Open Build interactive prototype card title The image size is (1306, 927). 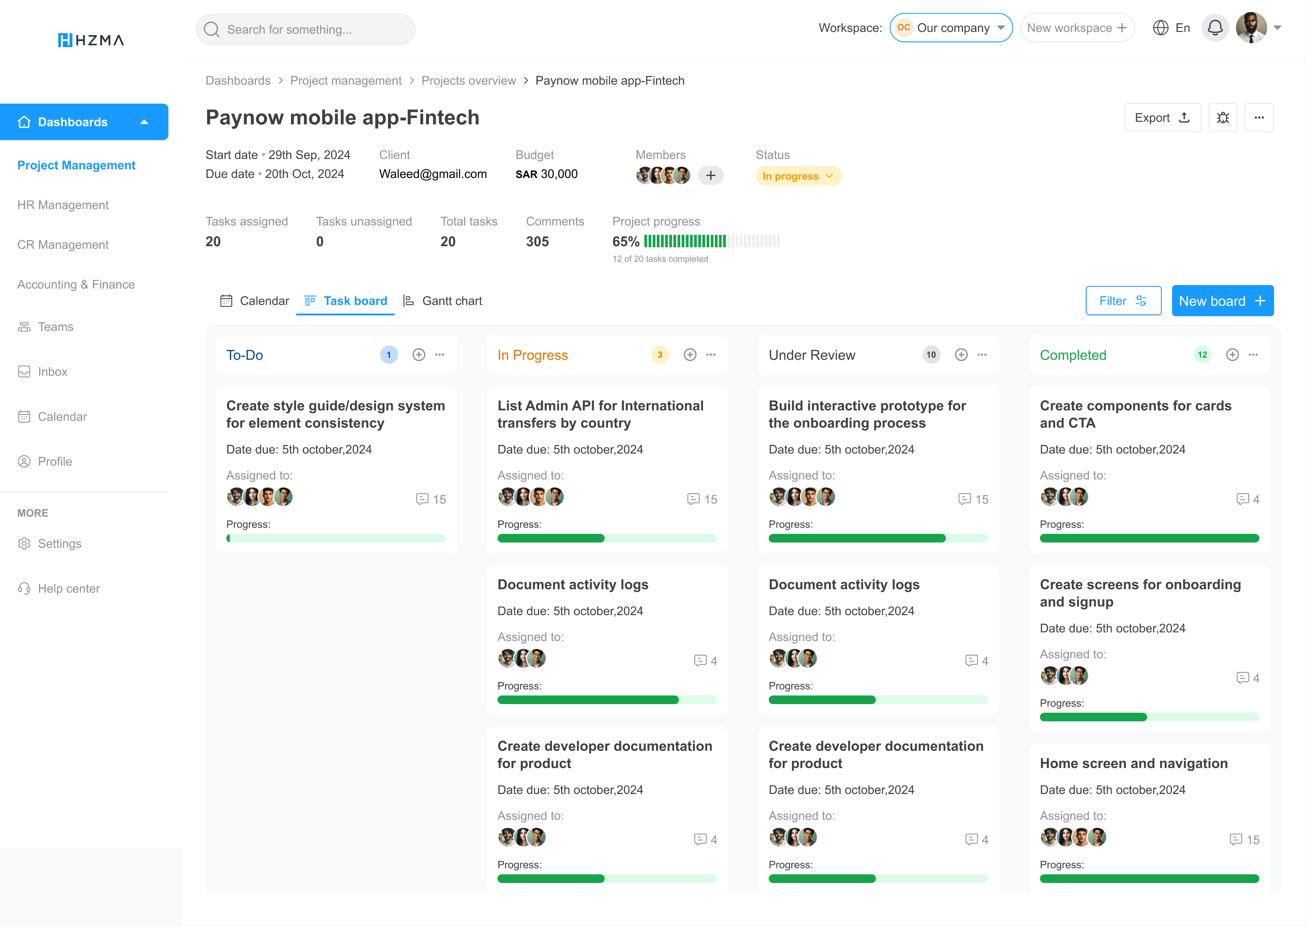[x=867, y=415]
